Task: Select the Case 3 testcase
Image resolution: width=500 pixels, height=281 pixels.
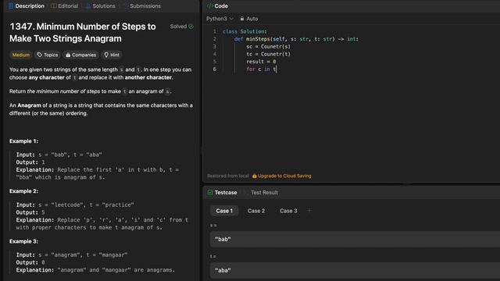Action: pyautogui.click(x=288, y=211)
